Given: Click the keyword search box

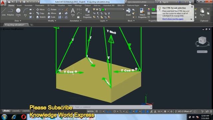Looking at the screenshot, I should click(141, 2).
